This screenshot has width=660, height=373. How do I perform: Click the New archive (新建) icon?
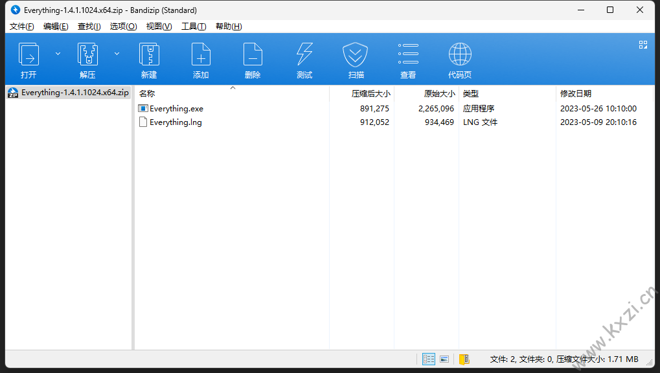pos(149,54)
